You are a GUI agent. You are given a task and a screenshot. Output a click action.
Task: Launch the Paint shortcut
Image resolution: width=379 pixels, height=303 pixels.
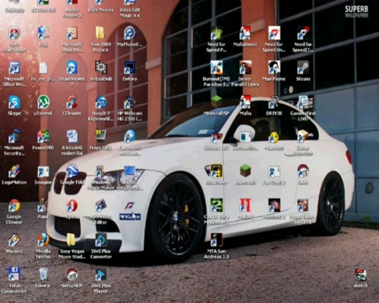(x=42, y=205)
